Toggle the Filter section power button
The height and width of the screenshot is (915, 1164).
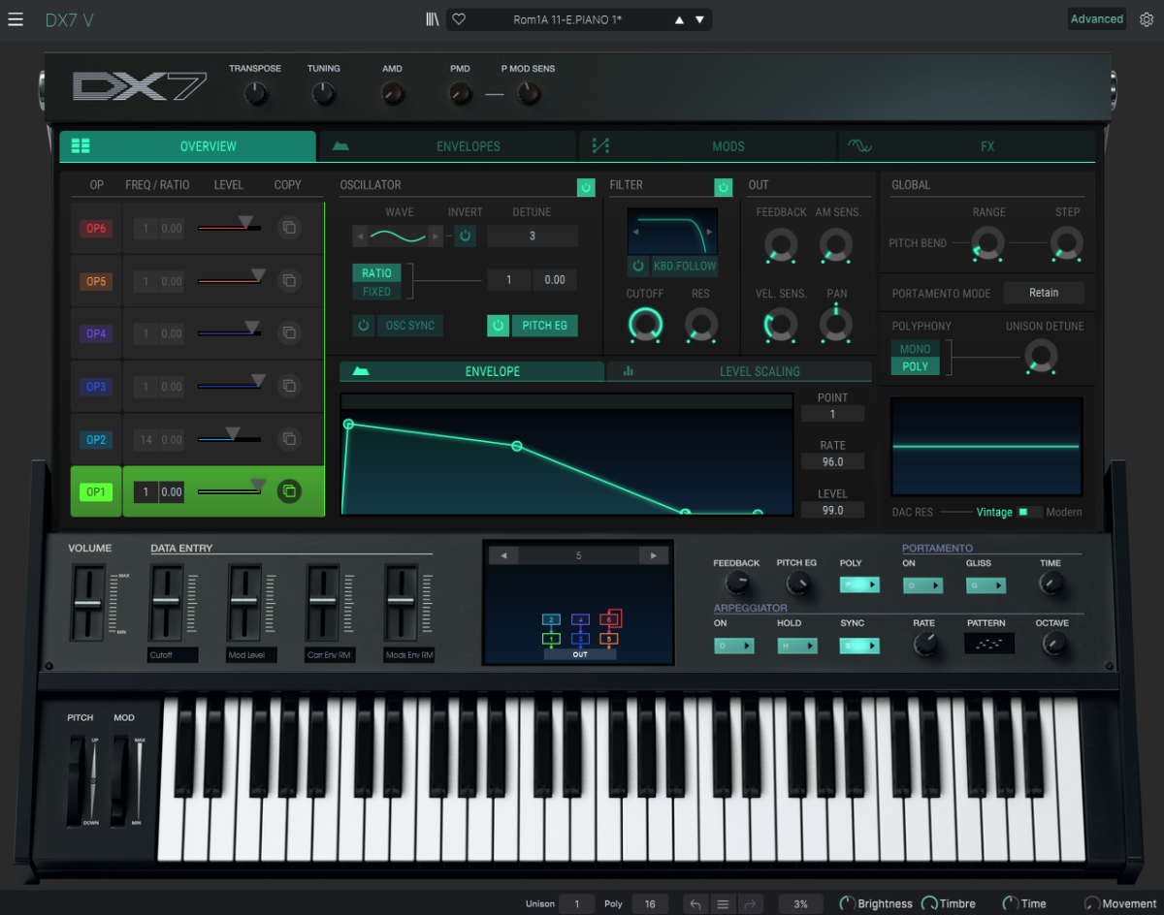tap(724, 187)
